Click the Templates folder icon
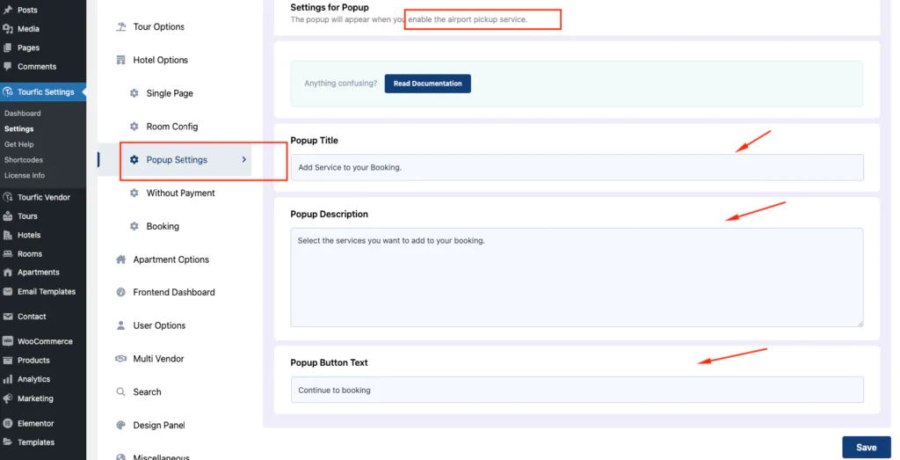The width and height of the screenshot is (900, 460). 7,442
